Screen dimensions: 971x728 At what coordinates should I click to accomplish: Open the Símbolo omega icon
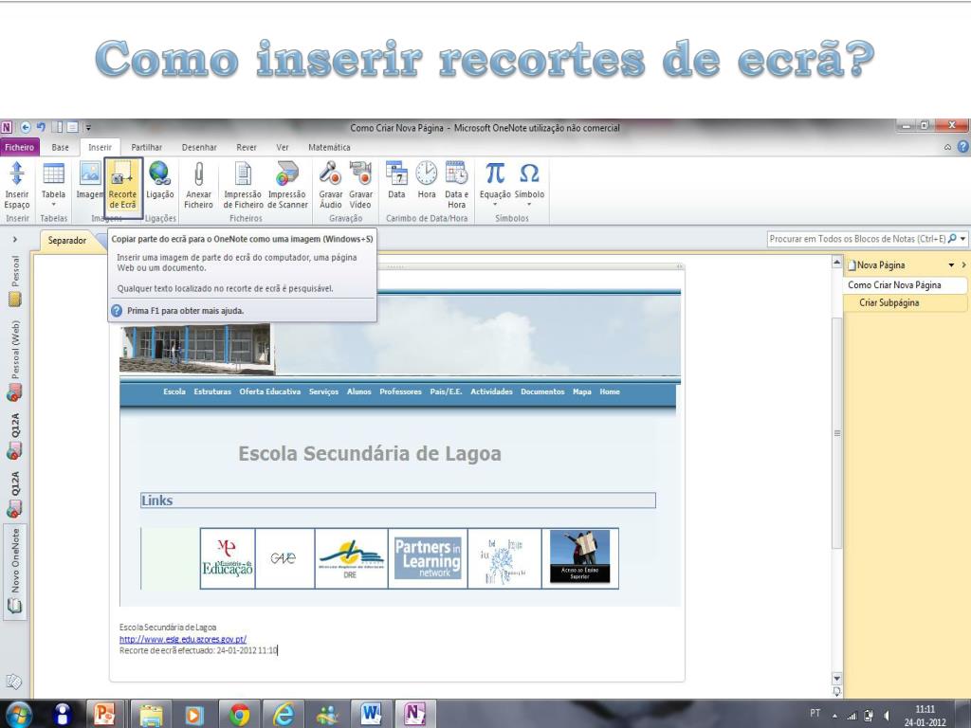[x=529, y=173]
